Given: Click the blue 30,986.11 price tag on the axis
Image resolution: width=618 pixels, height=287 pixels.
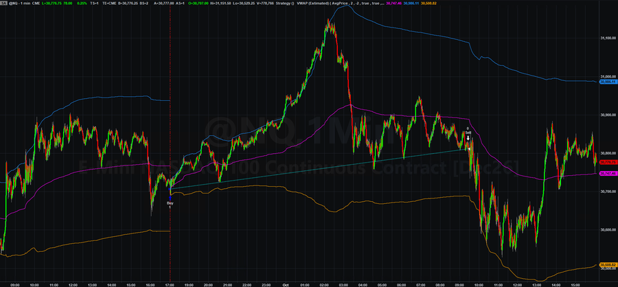Looking at the screenshot, I should coord(608,82).
